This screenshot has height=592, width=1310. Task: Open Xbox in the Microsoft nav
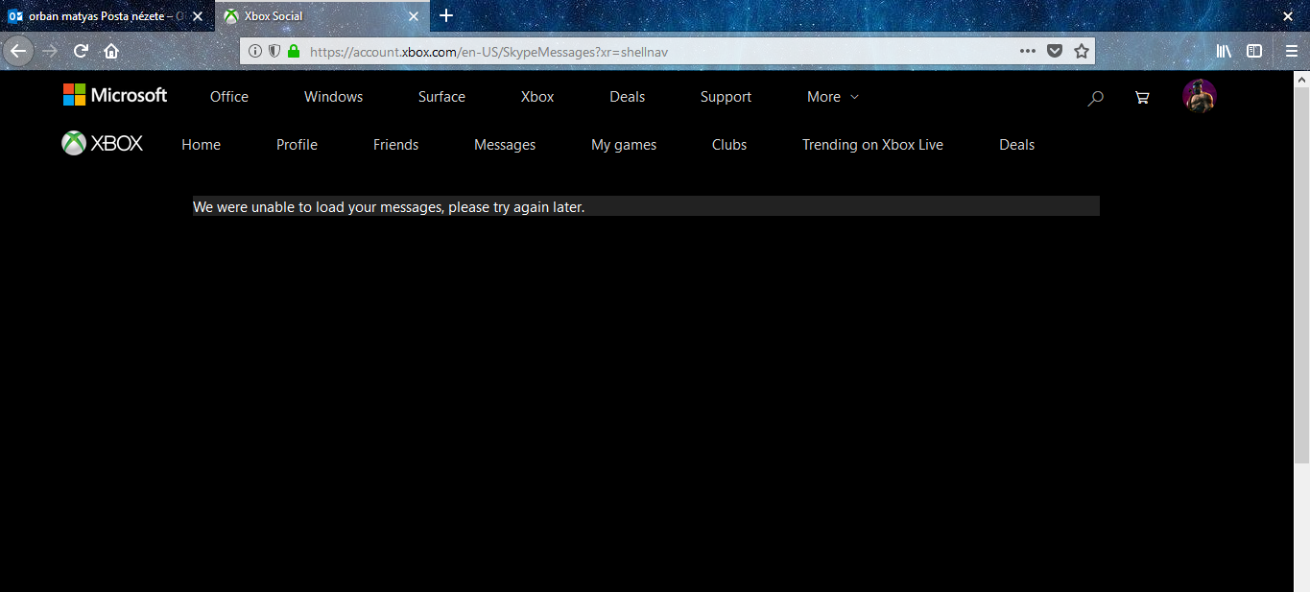point(537,97)
